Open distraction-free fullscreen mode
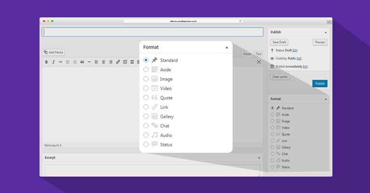This screenshot has height=193, width=370. (x=259, y=62)
